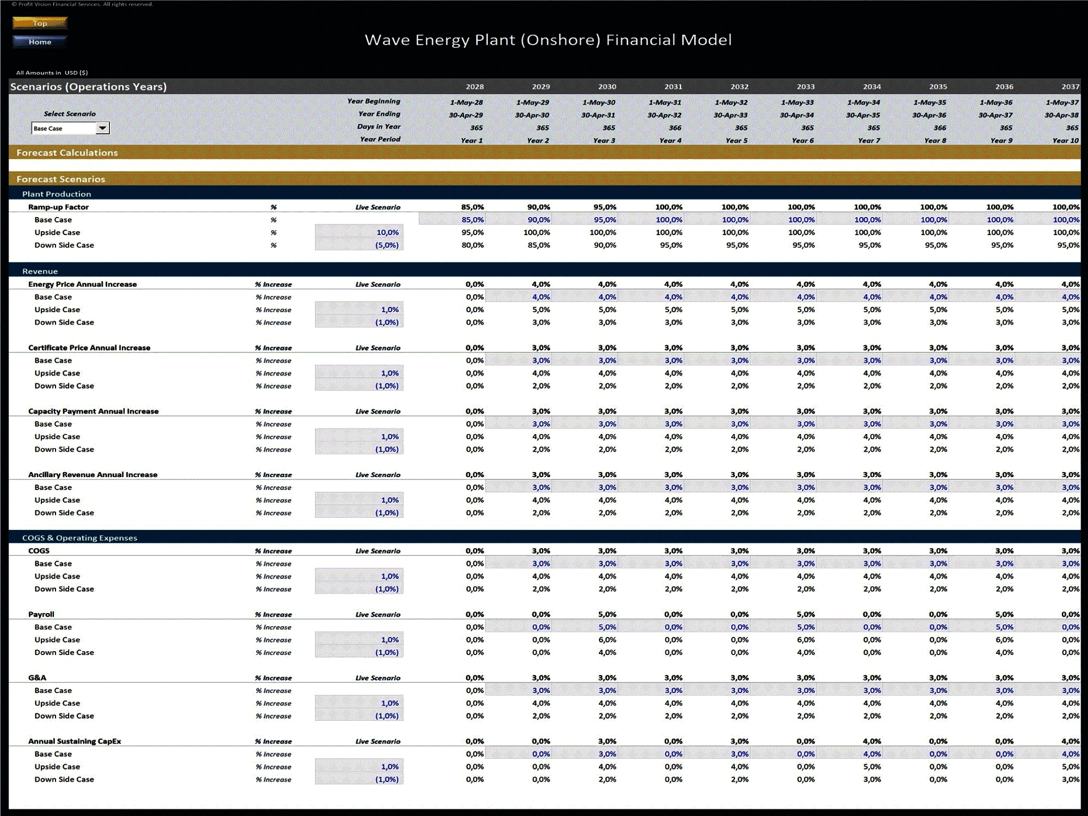Click Energy Price Base Case 4,0% cell for 2029

[x=518, y=296]
